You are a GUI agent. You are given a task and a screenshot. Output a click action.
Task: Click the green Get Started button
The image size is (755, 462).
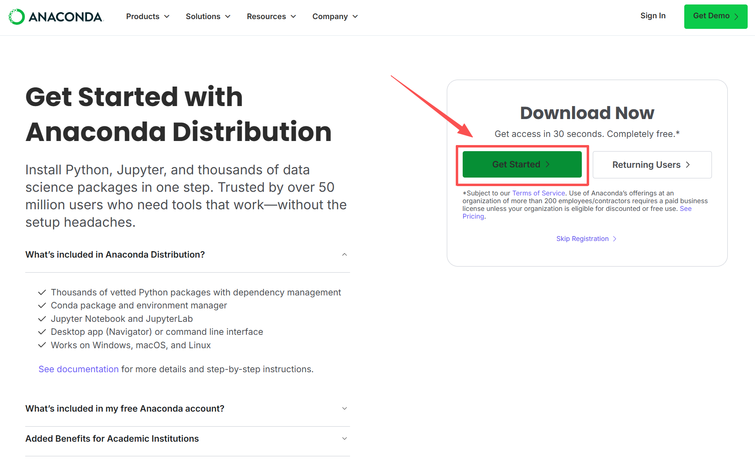tap(522, 165)
